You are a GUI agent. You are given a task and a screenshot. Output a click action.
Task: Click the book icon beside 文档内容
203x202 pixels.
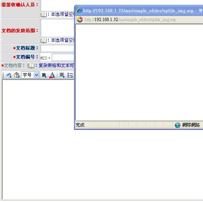tap(31, 66)
